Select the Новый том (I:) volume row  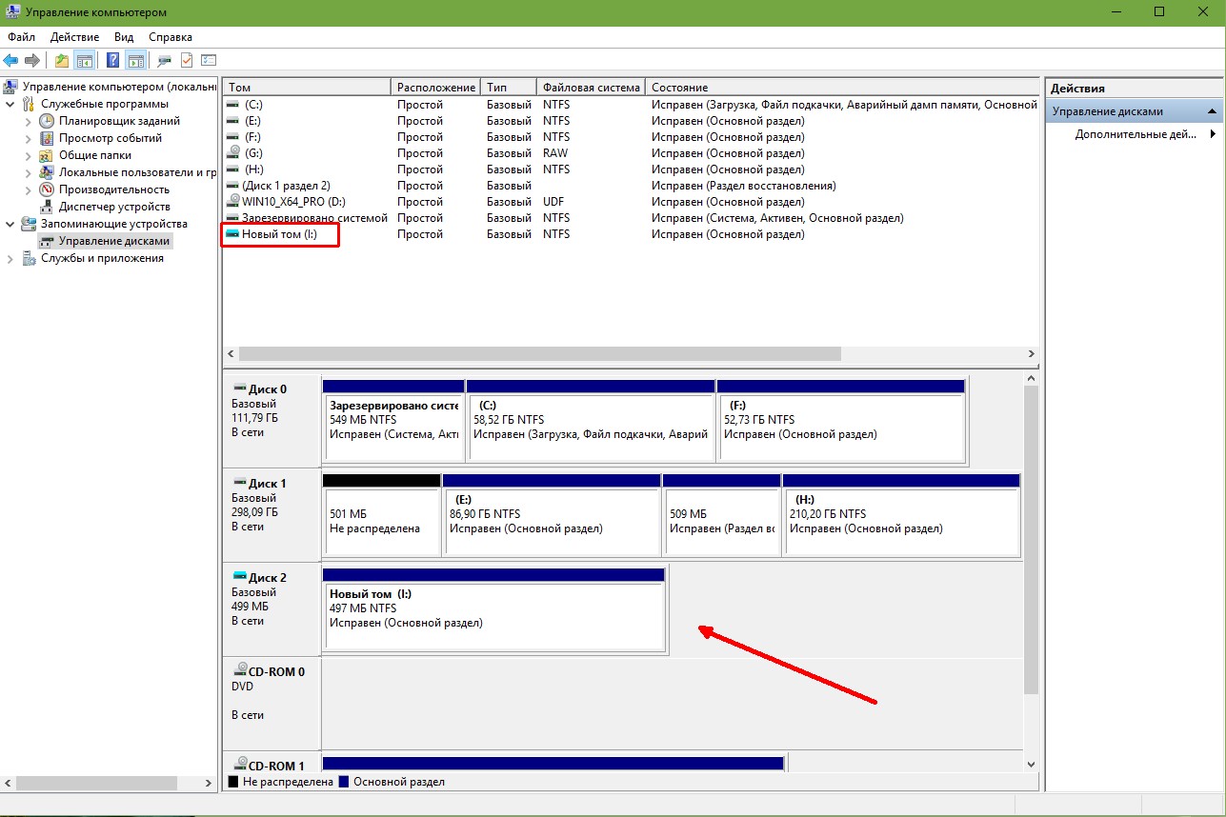[x=631, y=234]
